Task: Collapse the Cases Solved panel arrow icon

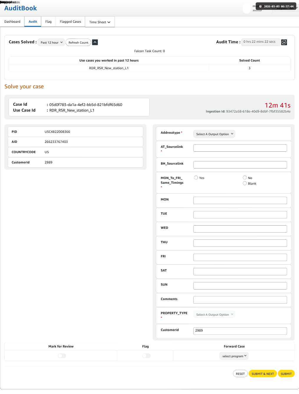Action: click(x=95, y=42)
